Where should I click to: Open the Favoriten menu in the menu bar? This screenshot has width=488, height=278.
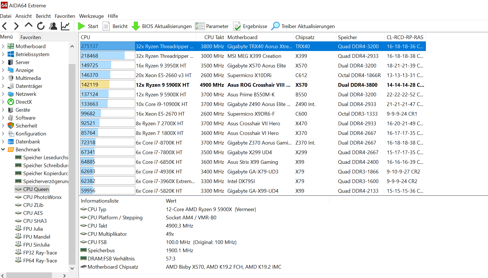pyautogui.click(x=65, y=16)
